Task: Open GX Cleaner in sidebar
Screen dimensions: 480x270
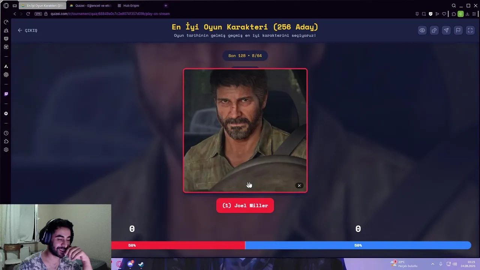Action: pos(6,30)
